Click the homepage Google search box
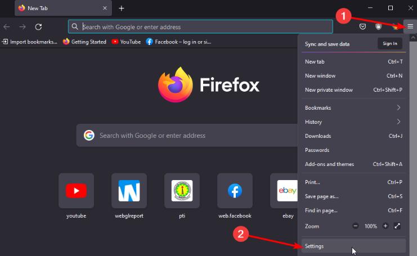 tap(187, 135)
